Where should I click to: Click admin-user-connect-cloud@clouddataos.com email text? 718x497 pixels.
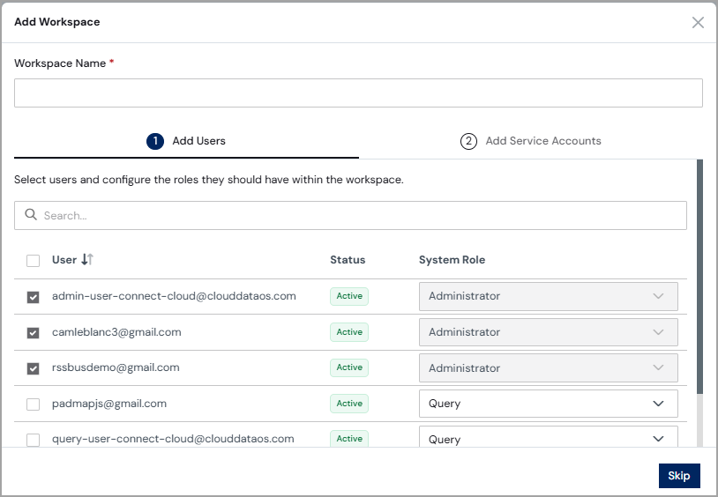[174, 296]
